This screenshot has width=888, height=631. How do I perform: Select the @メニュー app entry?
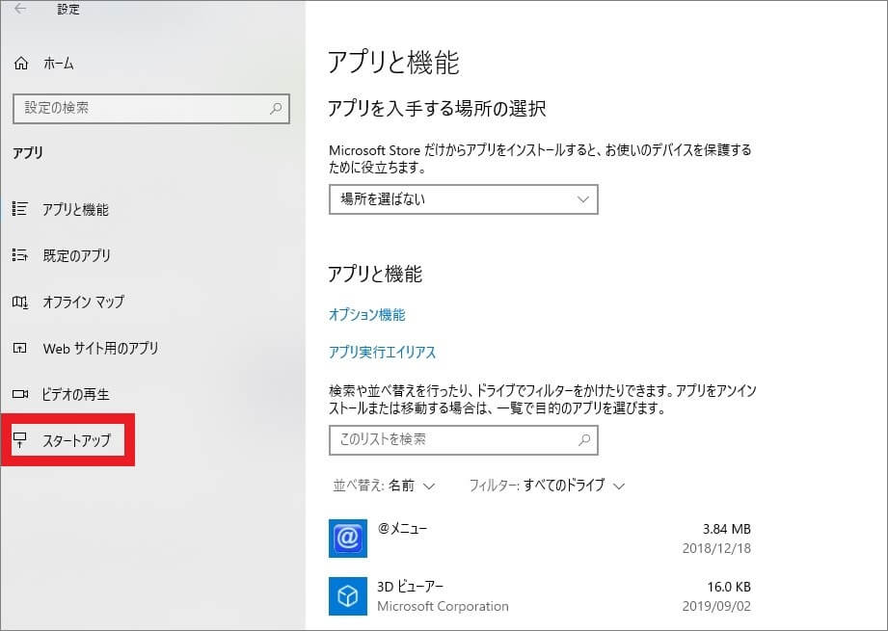point(540,539)
